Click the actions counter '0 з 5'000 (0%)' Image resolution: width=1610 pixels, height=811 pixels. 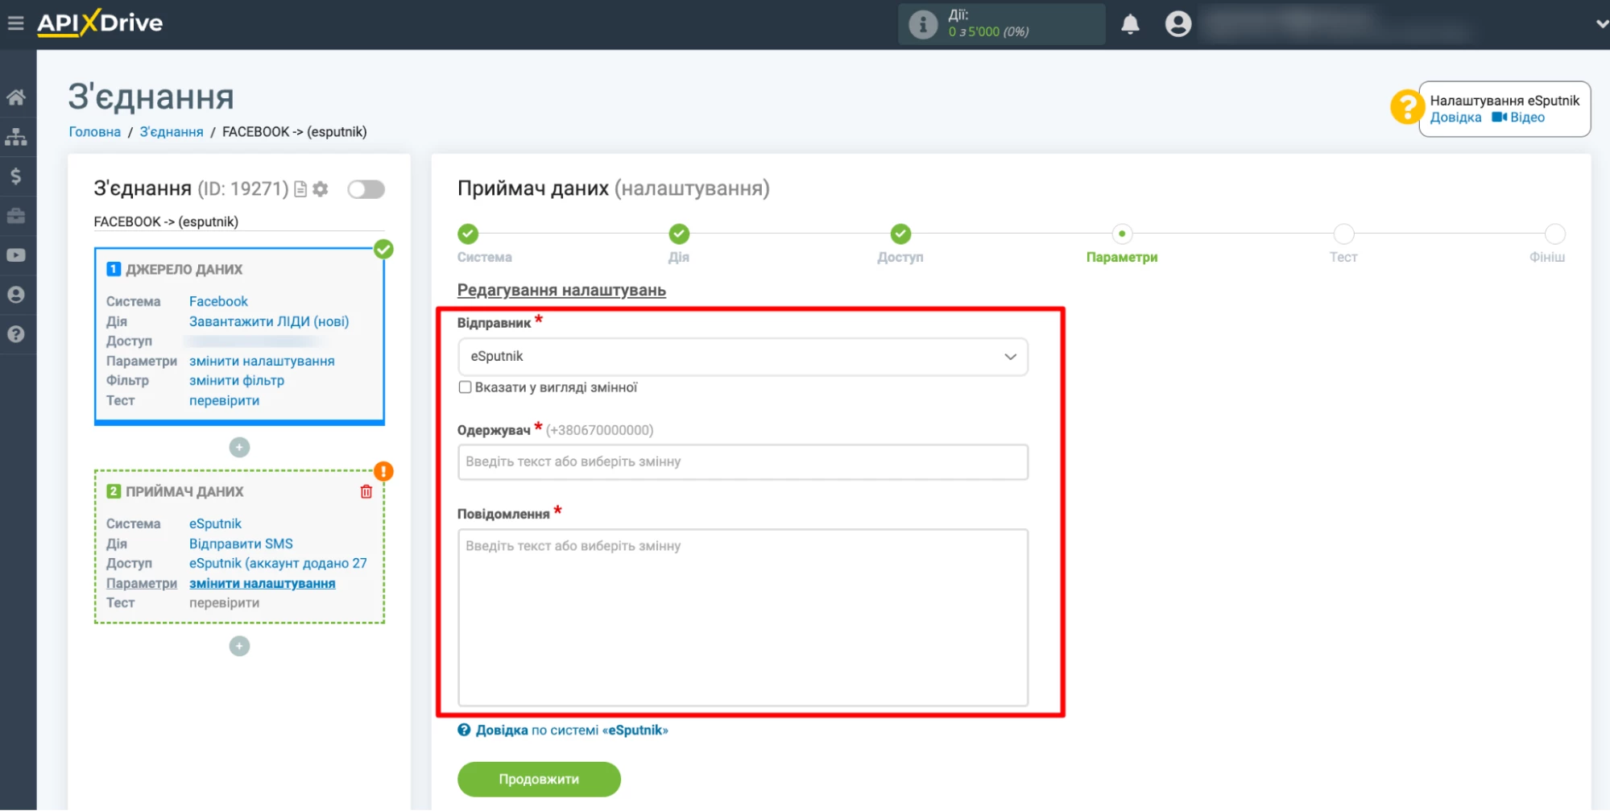(x=988, y=32)
